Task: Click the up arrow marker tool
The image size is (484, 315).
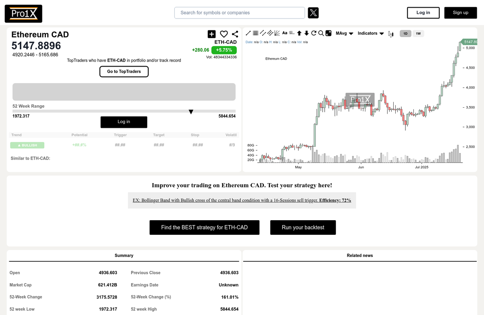Action: 299,33
